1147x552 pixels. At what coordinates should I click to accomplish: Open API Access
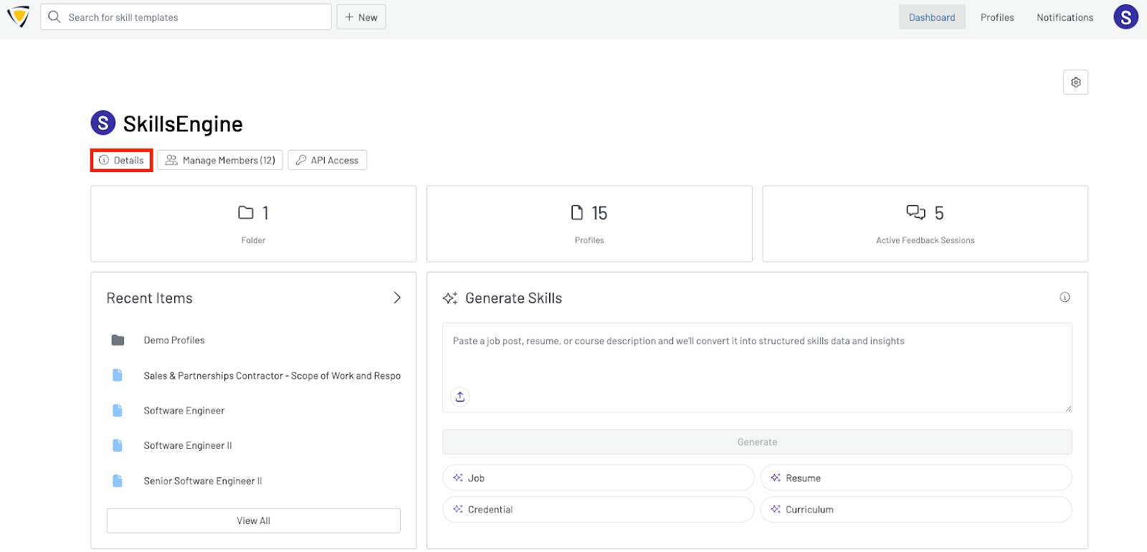point(328,161)
